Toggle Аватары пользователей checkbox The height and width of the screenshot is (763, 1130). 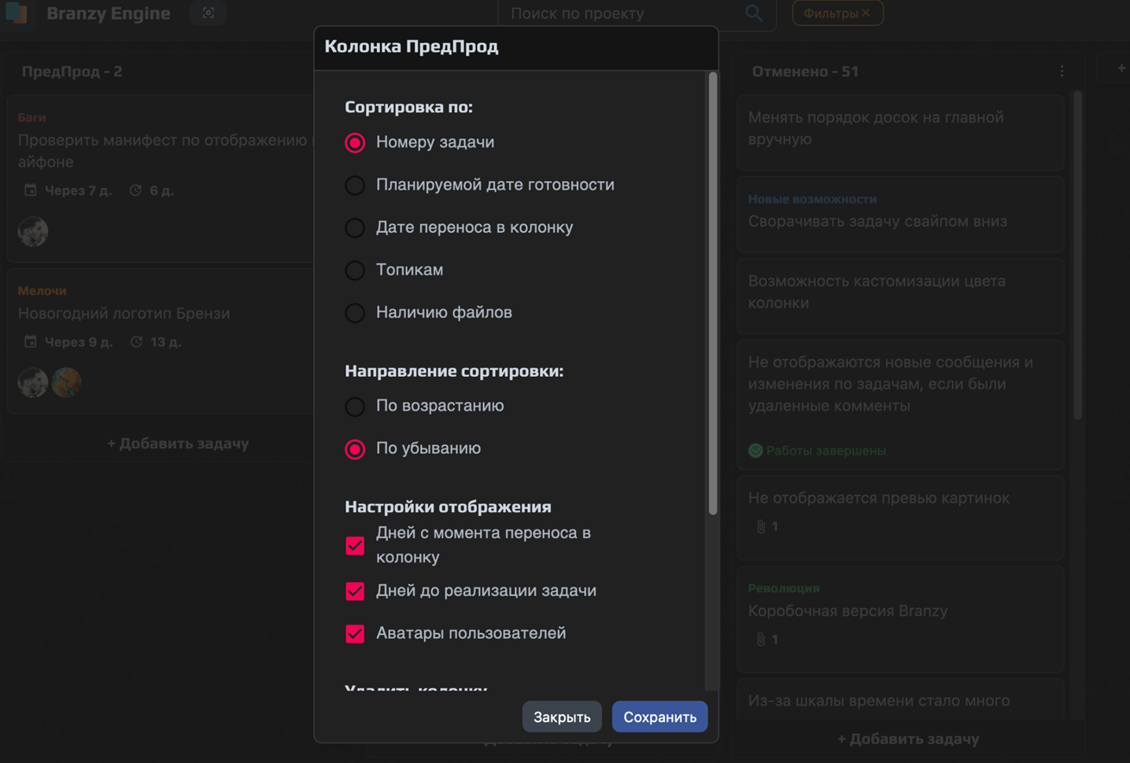pyautogui.click(x=355, y=633)
